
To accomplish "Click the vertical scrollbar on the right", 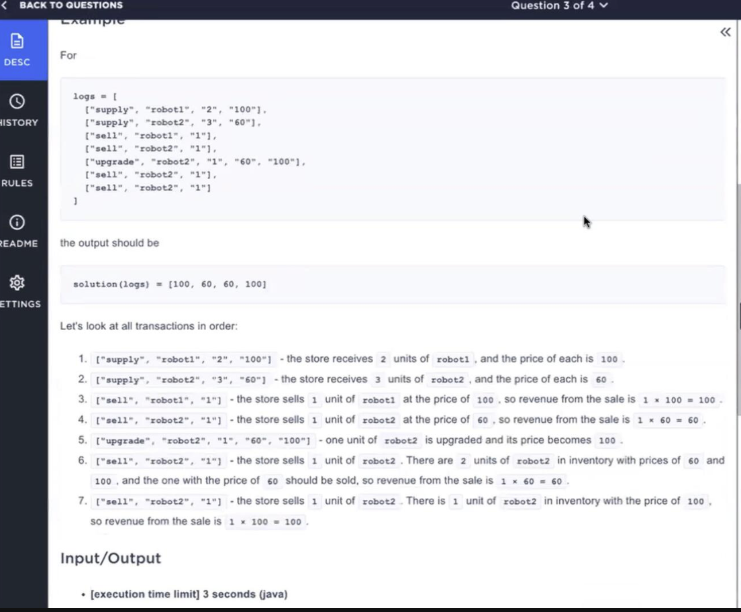I will [738, 298].
